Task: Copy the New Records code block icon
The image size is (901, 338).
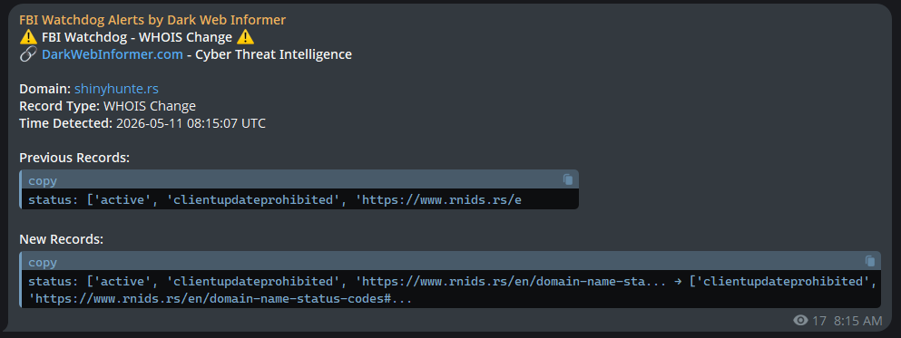Action: [x=870, y=261]
